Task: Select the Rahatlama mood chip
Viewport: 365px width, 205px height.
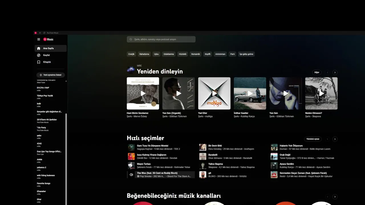Action: tap(144, 54)
